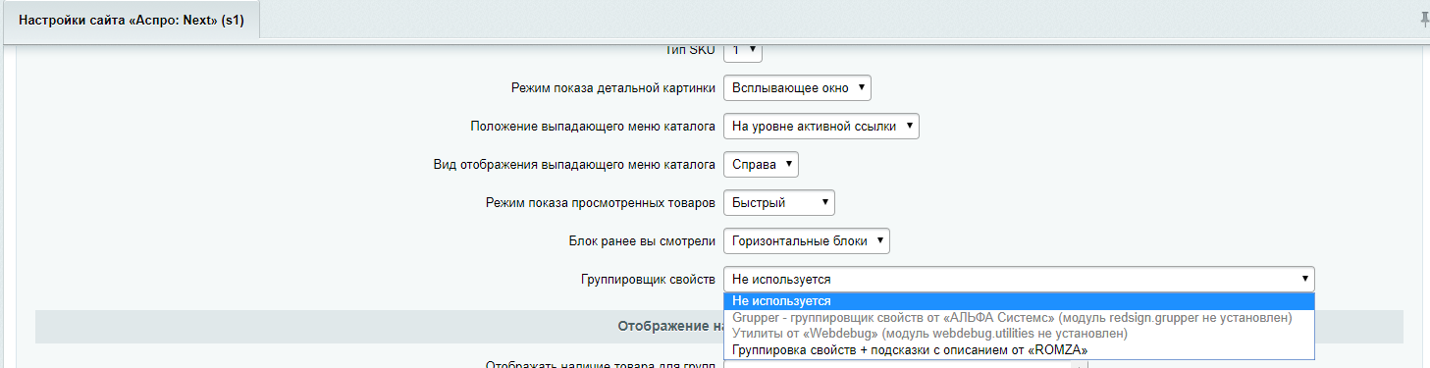The height and width of the screenshot is (368, 1430).
Task: Switch to the «Аспро: Next» (s1) settings tab
Action: [x=131, y=20]
